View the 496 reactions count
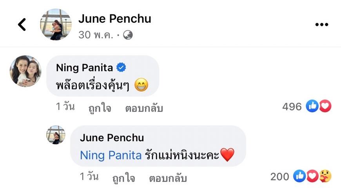 [x=292, y=106]
